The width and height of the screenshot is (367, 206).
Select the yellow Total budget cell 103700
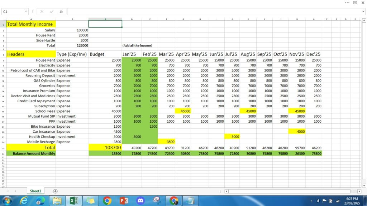(105, 147)
